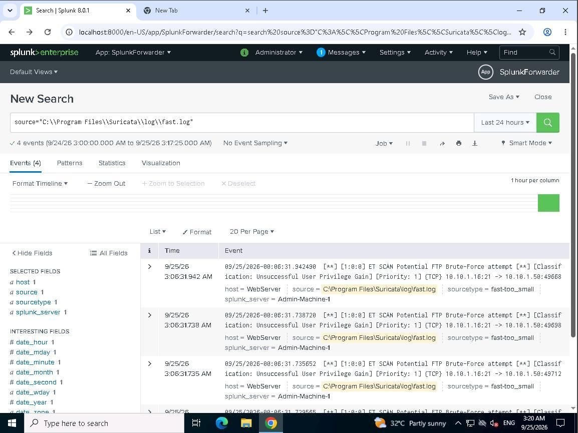Open the notification center icon
This screenshot has width=578, height=433.
click(x=560, y=423)
